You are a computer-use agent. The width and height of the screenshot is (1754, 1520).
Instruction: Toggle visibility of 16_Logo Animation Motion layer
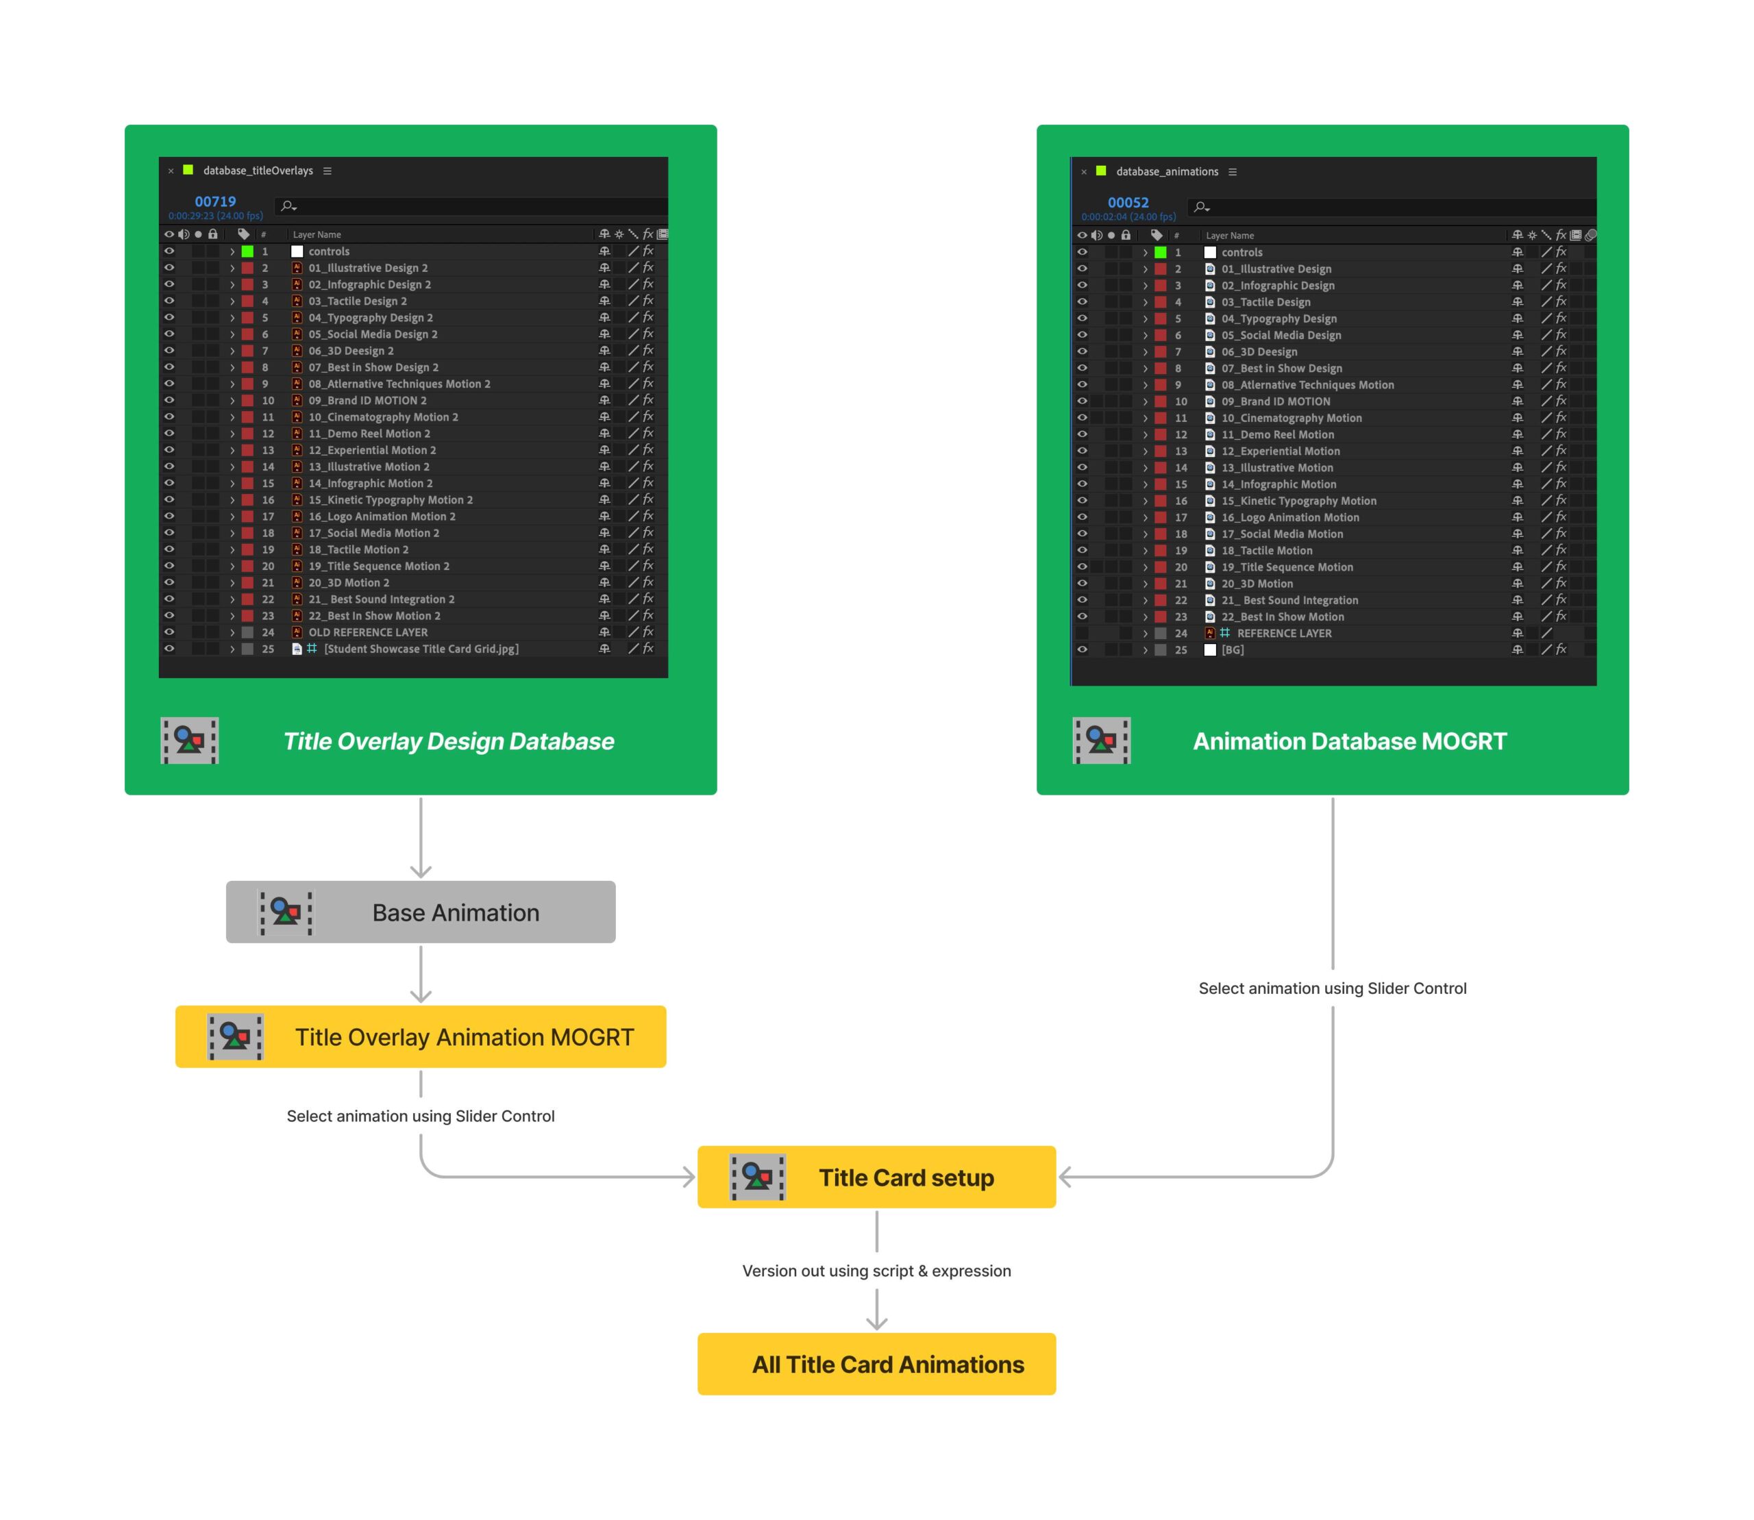point(1082,517)
